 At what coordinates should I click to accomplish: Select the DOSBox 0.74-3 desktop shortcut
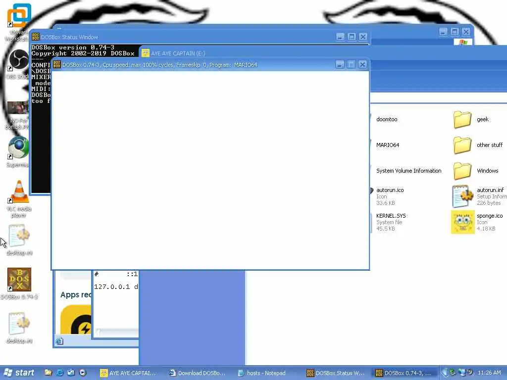19,284
